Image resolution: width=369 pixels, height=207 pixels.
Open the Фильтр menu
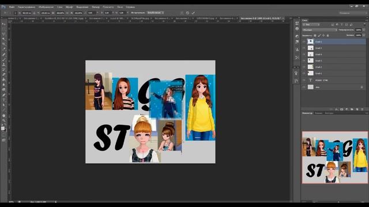[96, 7]
